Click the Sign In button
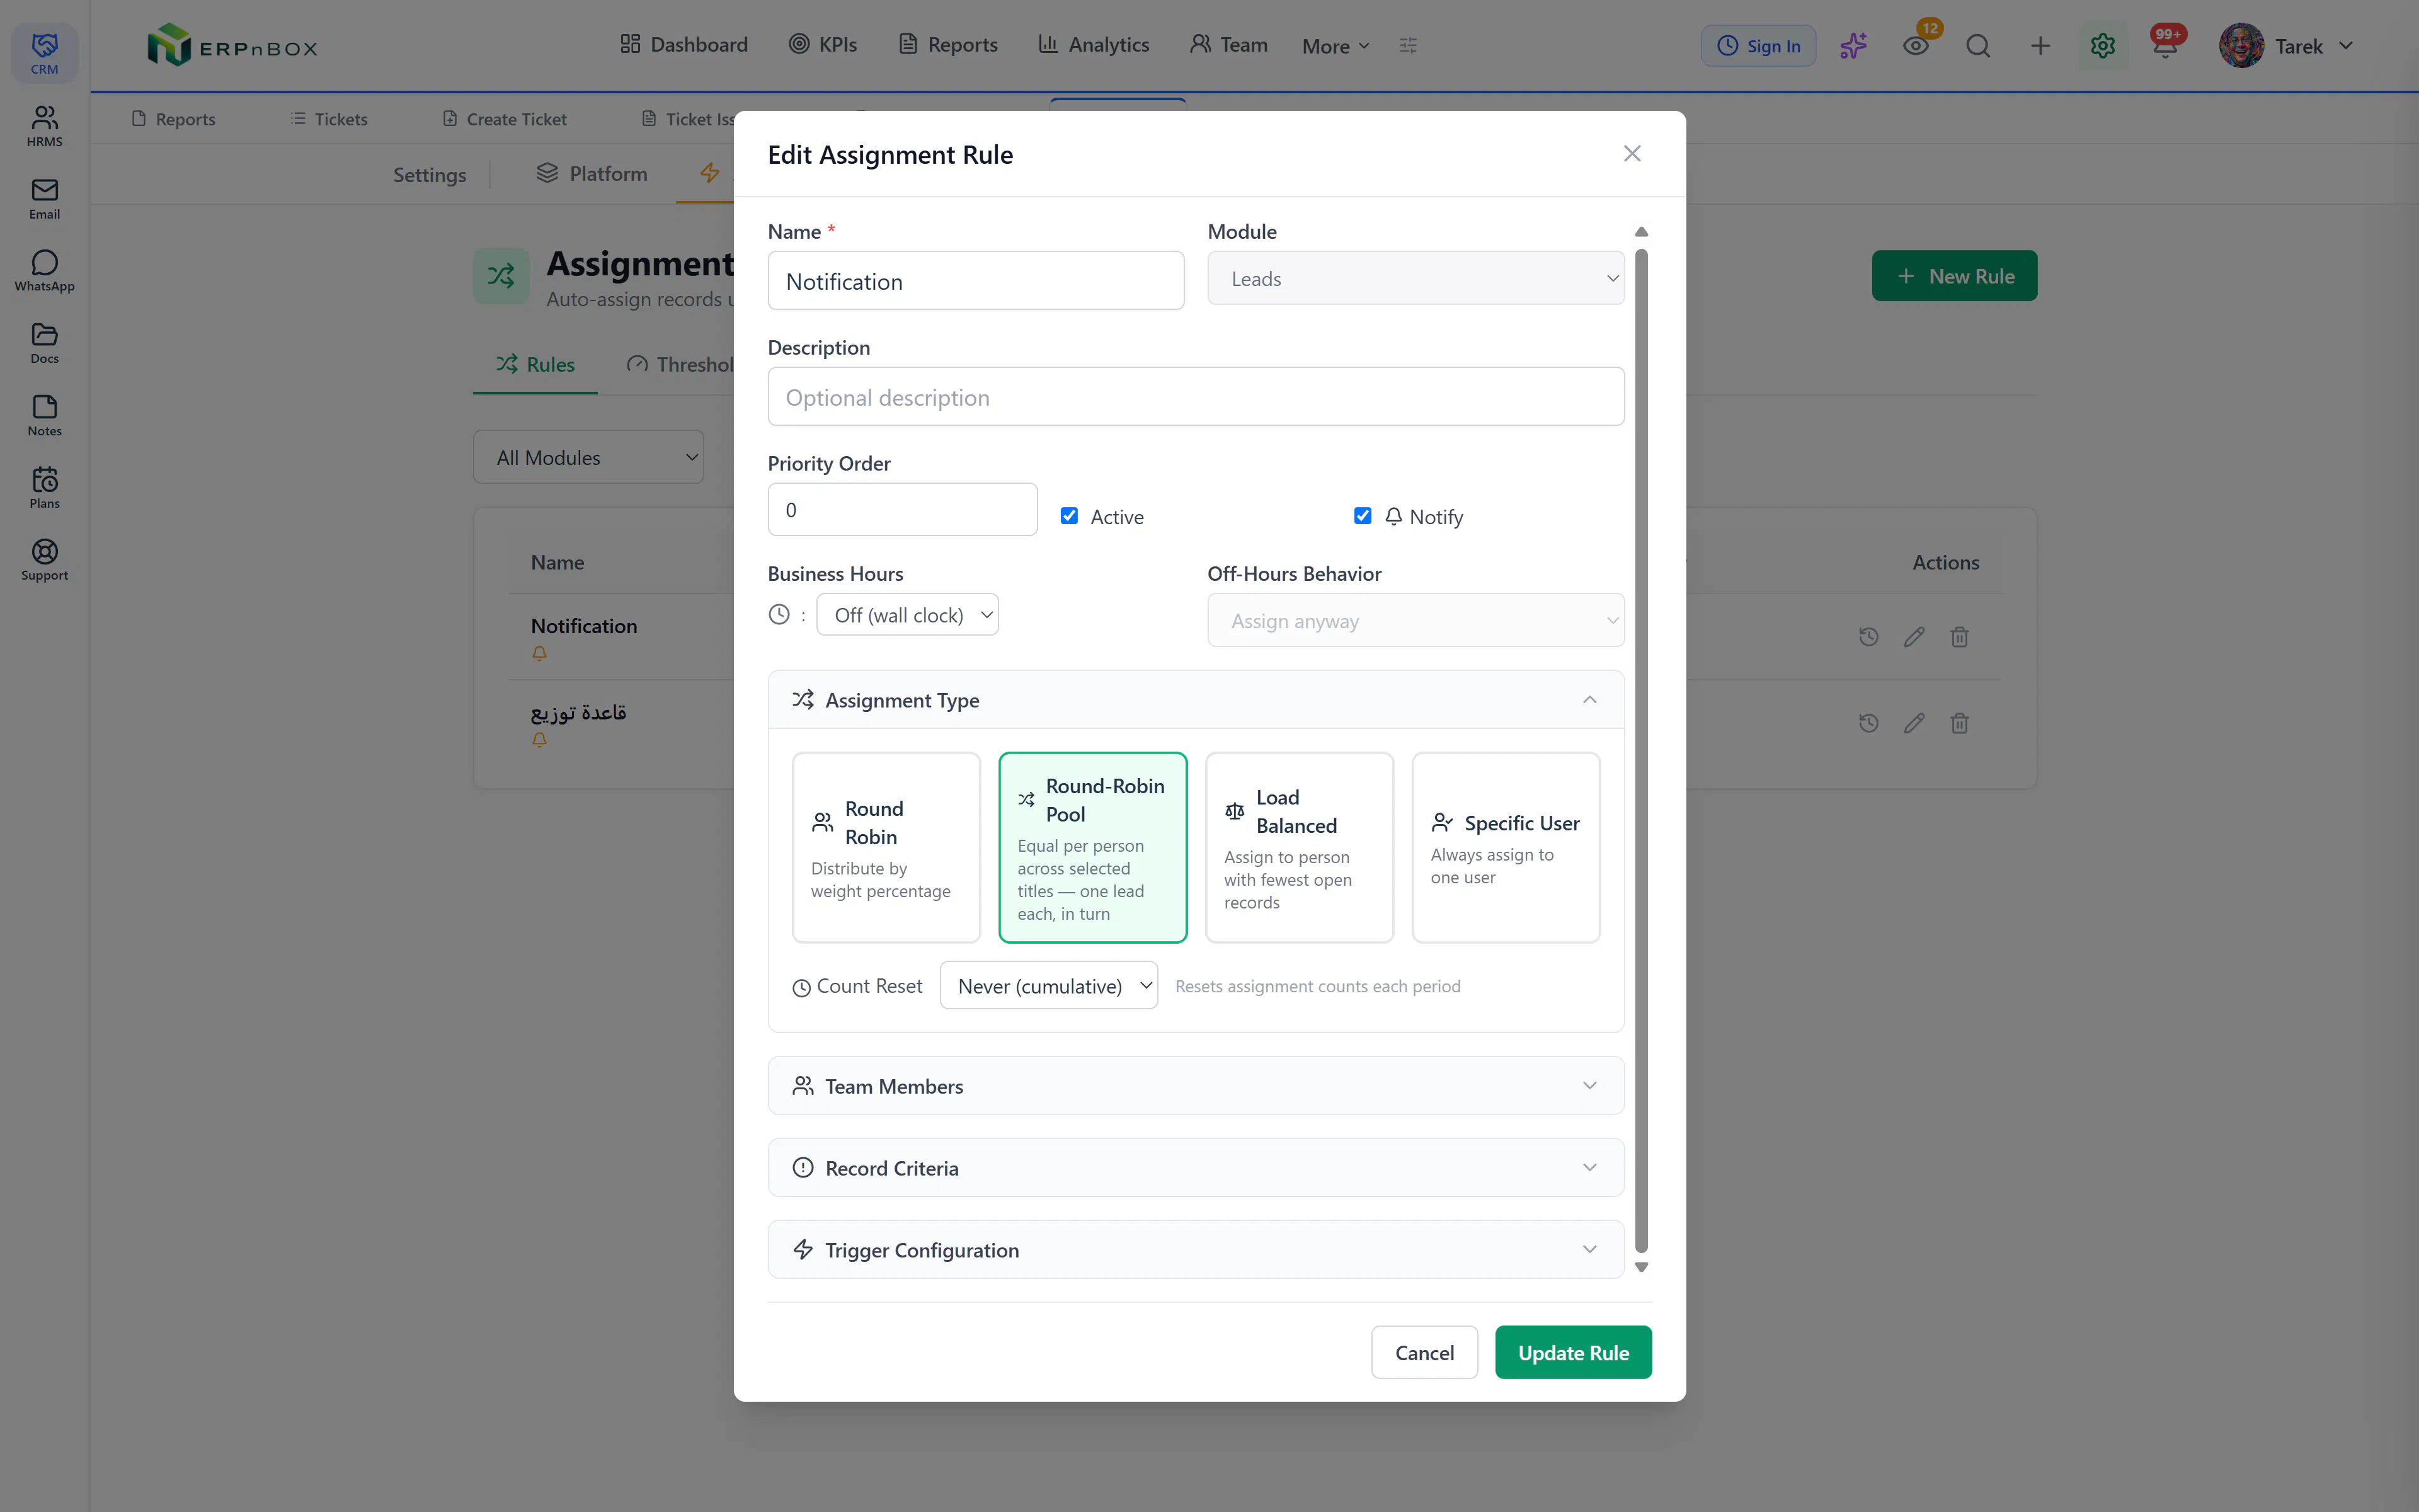The height and width of the screenshot is (1512, 2419). (x=1758, y=46)
